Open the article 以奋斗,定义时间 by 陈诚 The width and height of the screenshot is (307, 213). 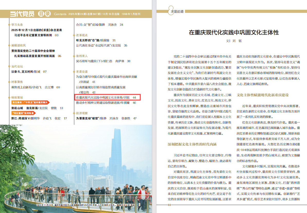pos(29,72)
